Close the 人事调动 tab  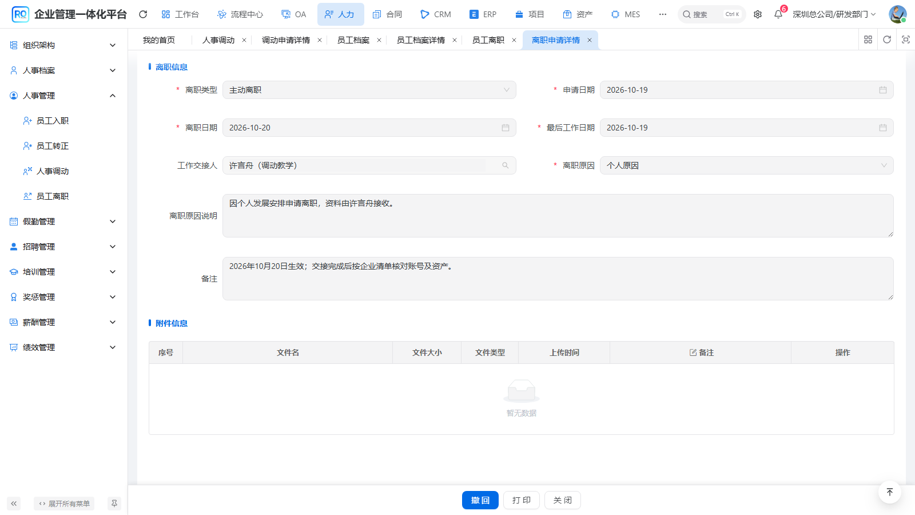click(244, 40)
